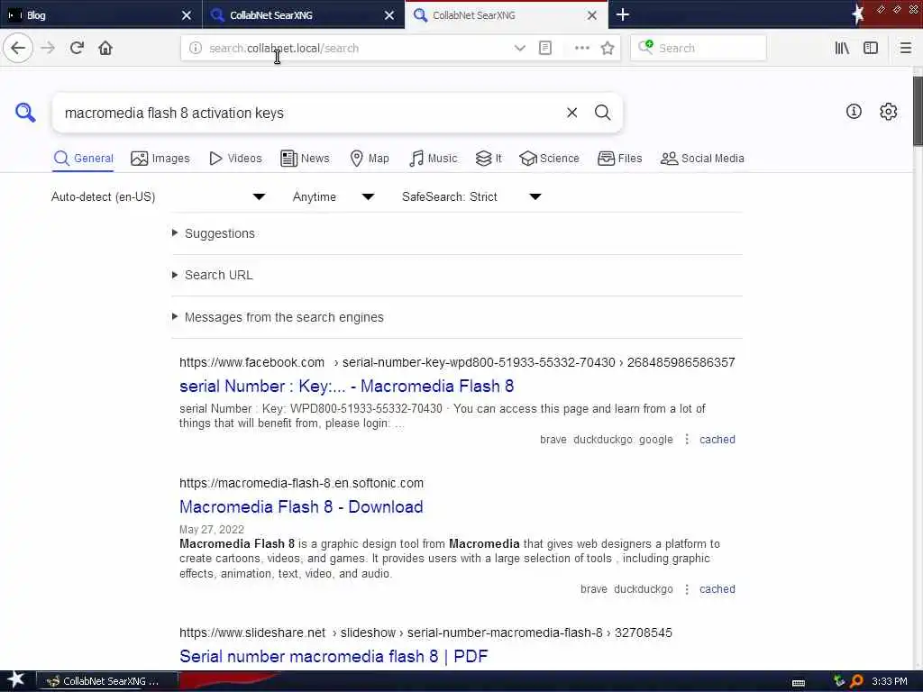
Task: Open kebab menu of softonic result
Action: (686, 589)
